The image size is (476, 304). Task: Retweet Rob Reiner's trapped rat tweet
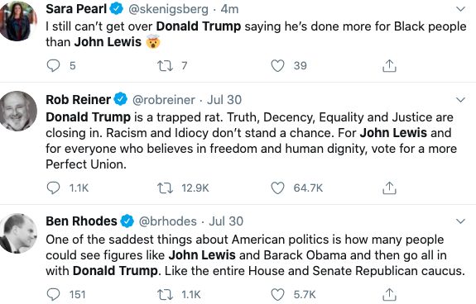point(165,188)
